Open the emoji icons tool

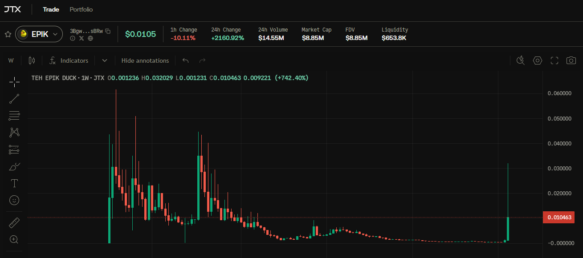point(14,200)
